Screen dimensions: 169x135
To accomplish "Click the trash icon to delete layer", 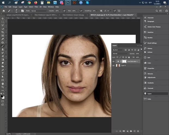I will pyautogui.click(x=138, y=131).
